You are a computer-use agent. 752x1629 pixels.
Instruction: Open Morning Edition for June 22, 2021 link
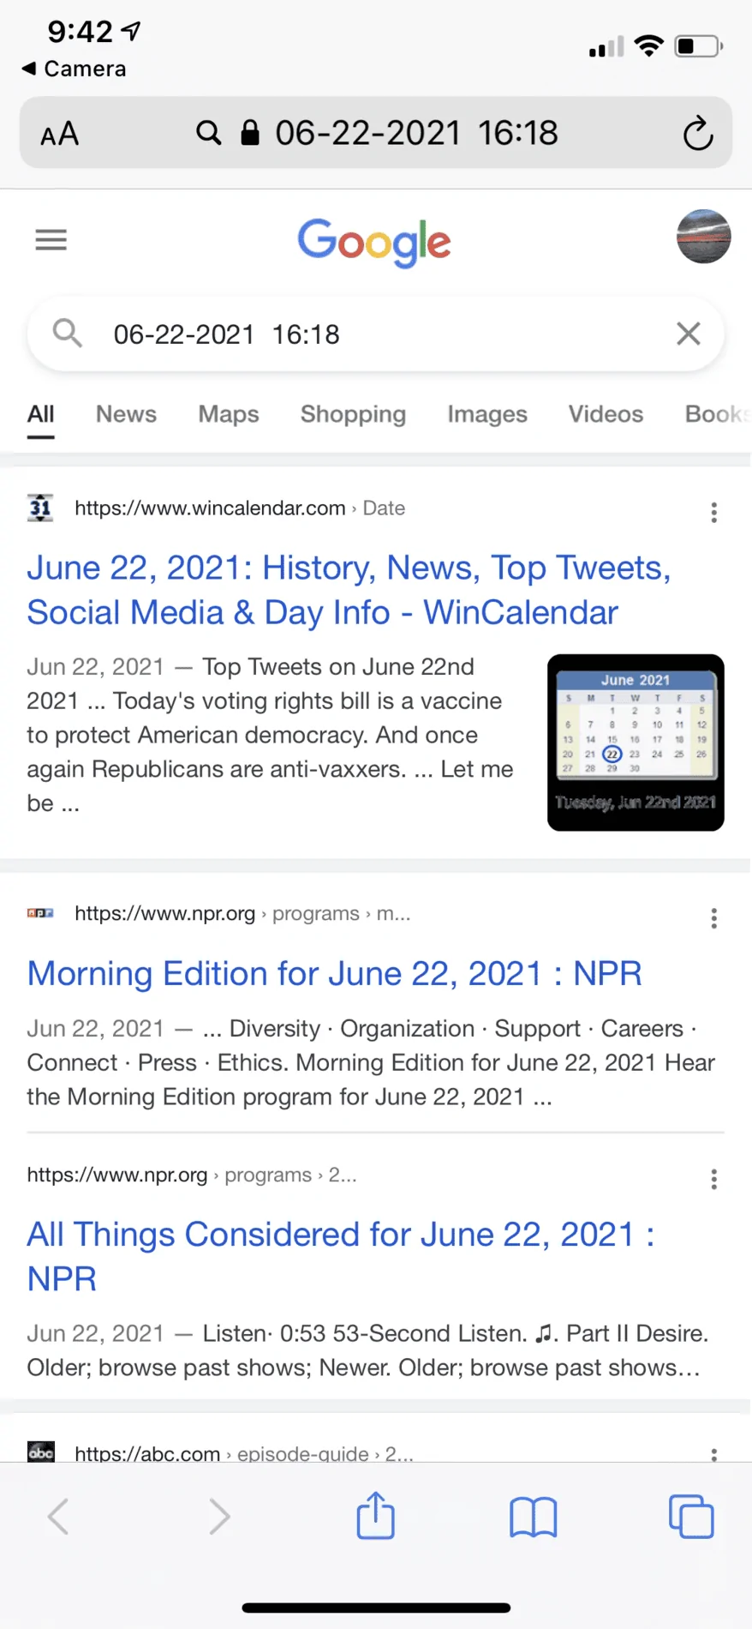point(334,974)
